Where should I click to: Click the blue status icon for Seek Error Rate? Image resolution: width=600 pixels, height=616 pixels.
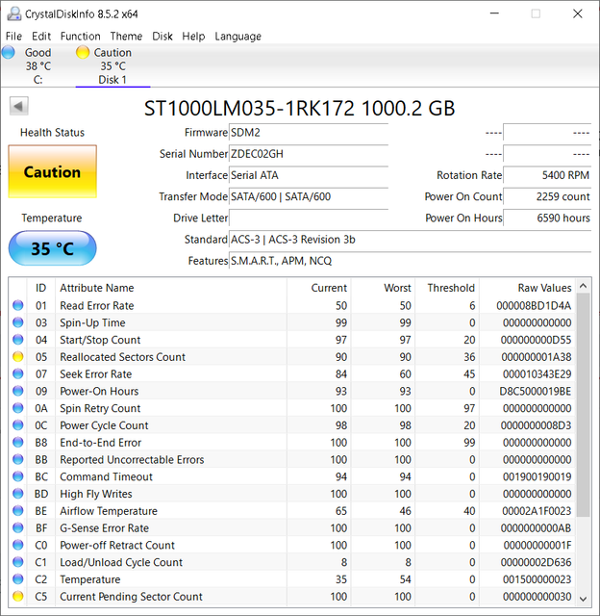[x=18, y=373]
